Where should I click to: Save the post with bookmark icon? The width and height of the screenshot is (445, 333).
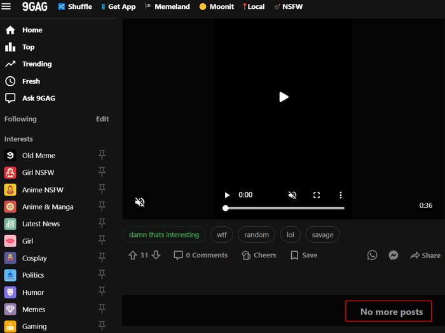(304, 255)
